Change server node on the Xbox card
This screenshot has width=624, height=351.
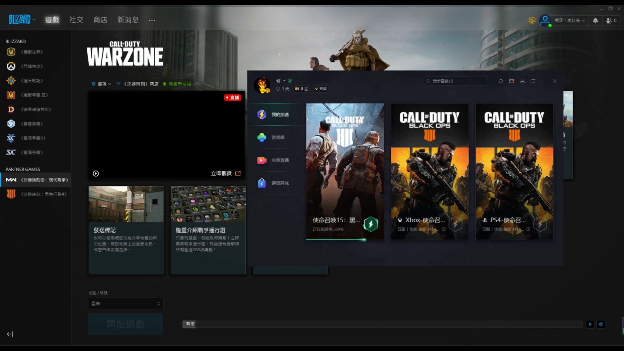click(444, 229)
